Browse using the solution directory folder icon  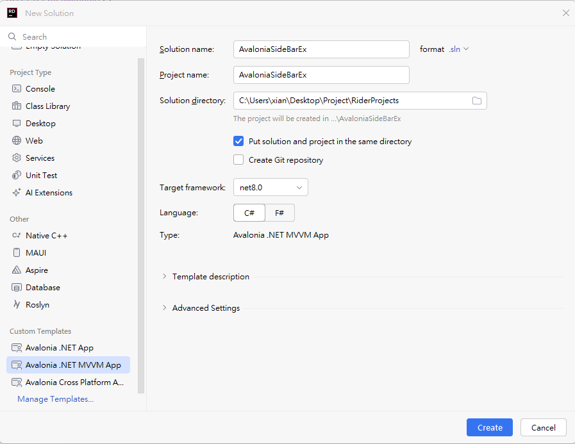tap(477, 101)
